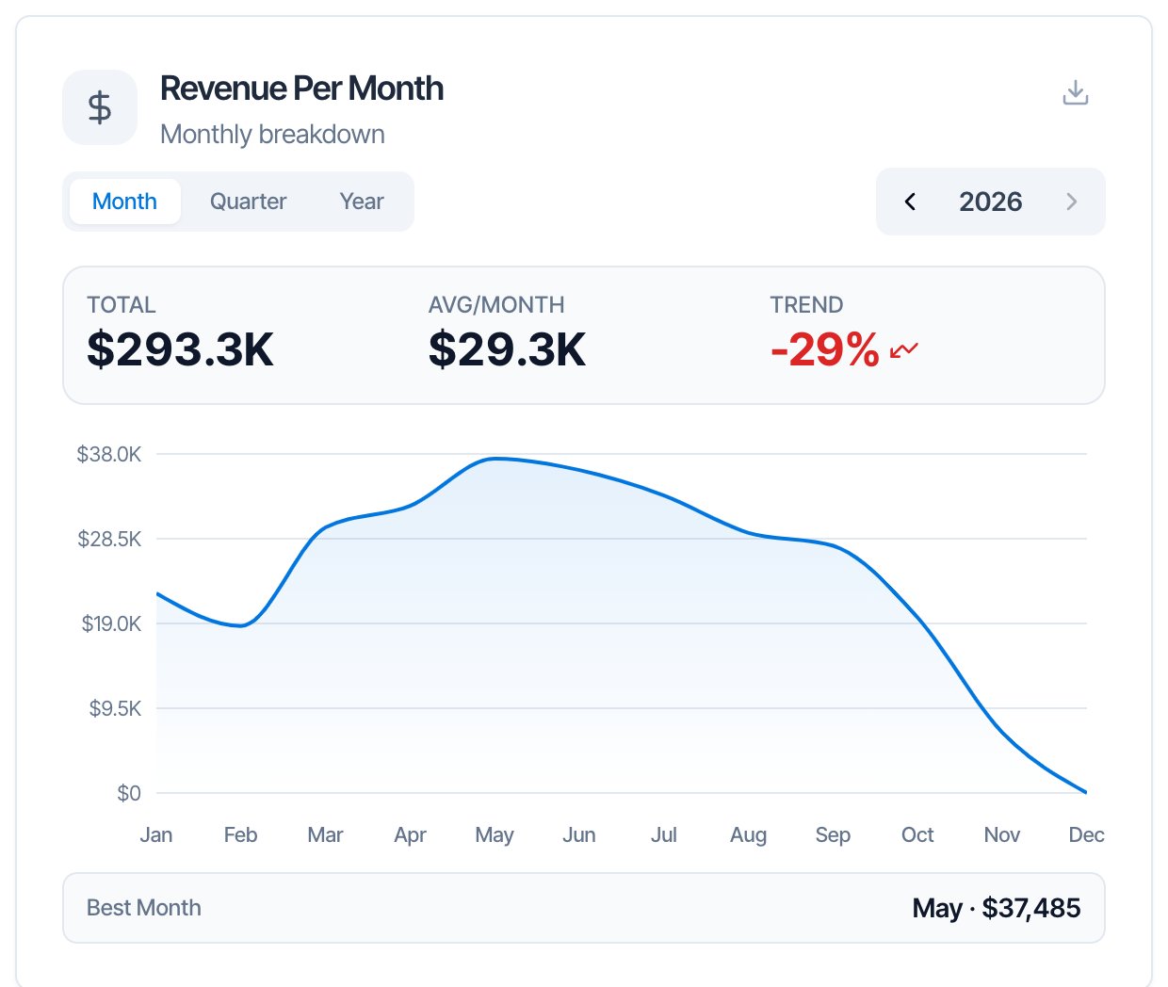This screenshot has width=1168, height=987.
Task: Click the -29% trend value
Action: (824, 349)
